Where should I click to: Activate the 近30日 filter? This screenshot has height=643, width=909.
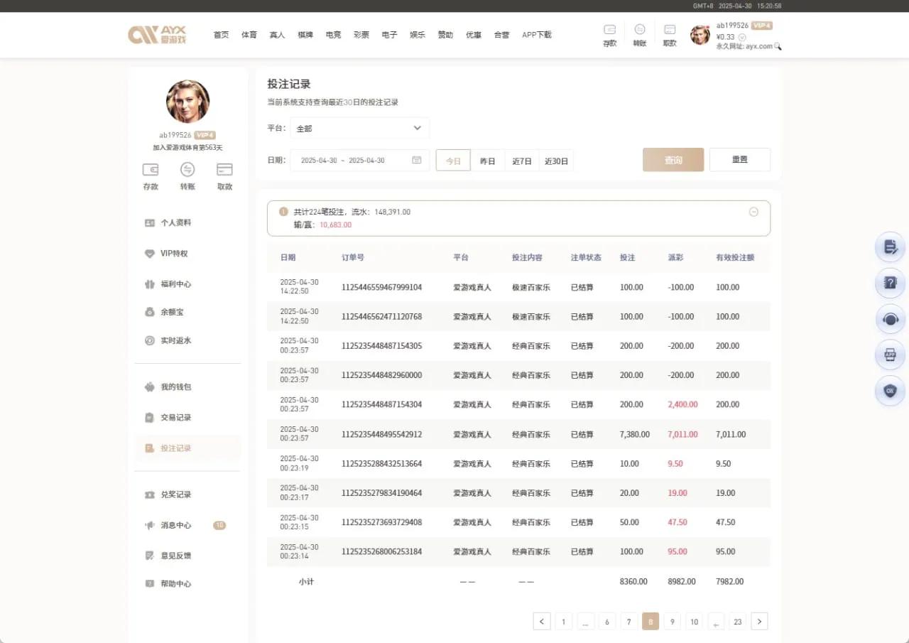[x=556, y=160]
